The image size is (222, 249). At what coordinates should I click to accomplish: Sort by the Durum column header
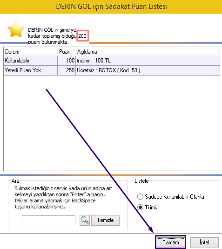point(30,52)
